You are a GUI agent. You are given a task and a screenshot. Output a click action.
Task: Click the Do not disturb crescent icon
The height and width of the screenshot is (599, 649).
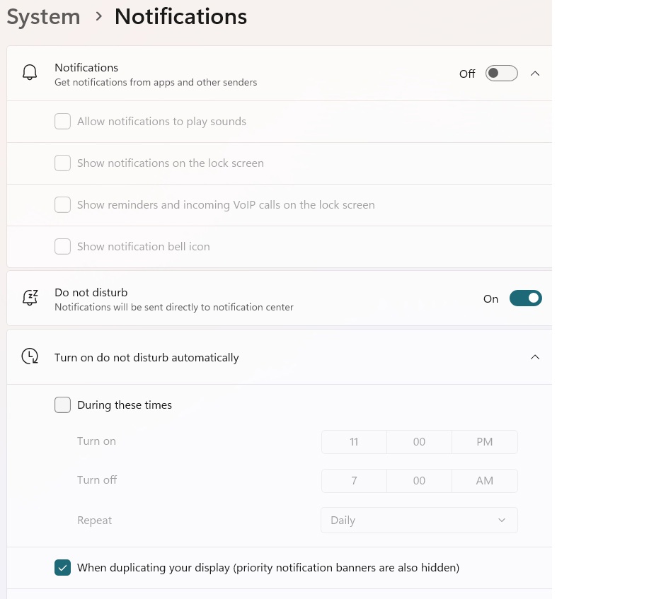coord(30,298)
